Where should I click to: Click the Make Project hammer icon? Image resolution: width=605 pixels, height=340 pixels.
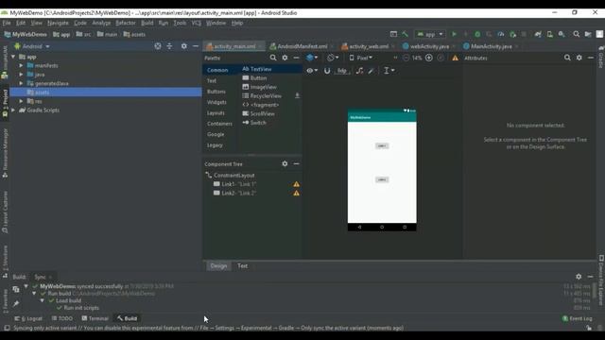(405, 34)
